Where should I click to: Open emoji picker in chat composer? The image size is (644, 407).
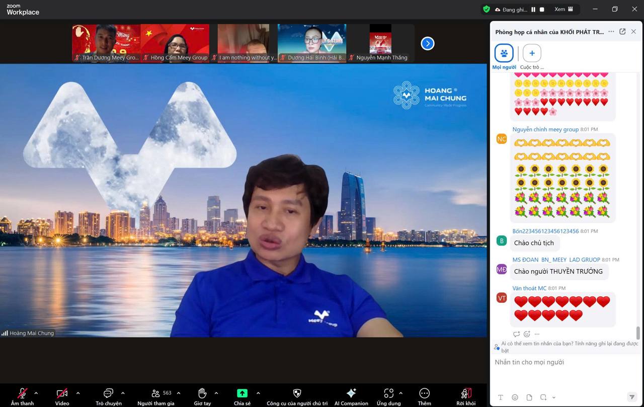point(515,397)
